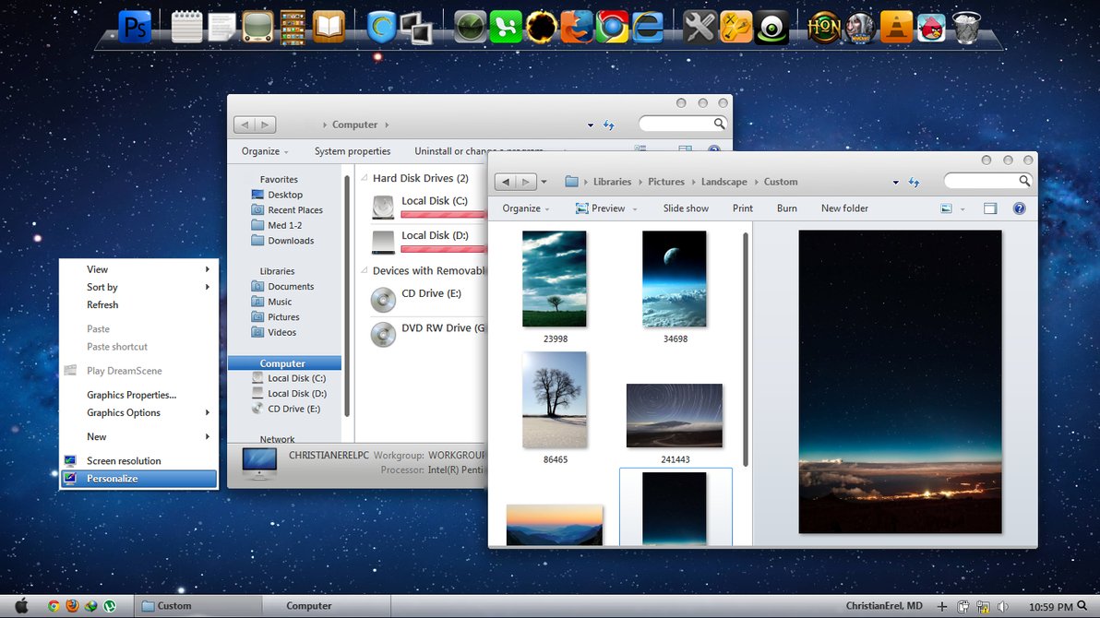
Task: Open the change-view dropdown arrow in Custom window
Action: tap(962, 209)
